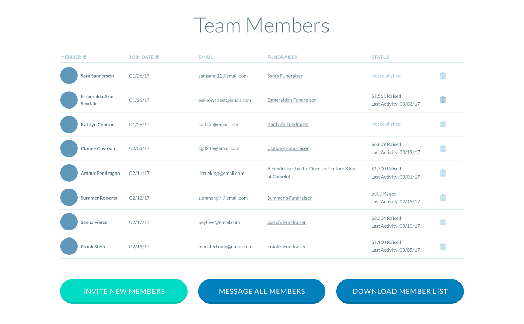This screenshot has width=524, height=324.
Task: Open Claude's Fundraiser link
Action: pos(288,148)
